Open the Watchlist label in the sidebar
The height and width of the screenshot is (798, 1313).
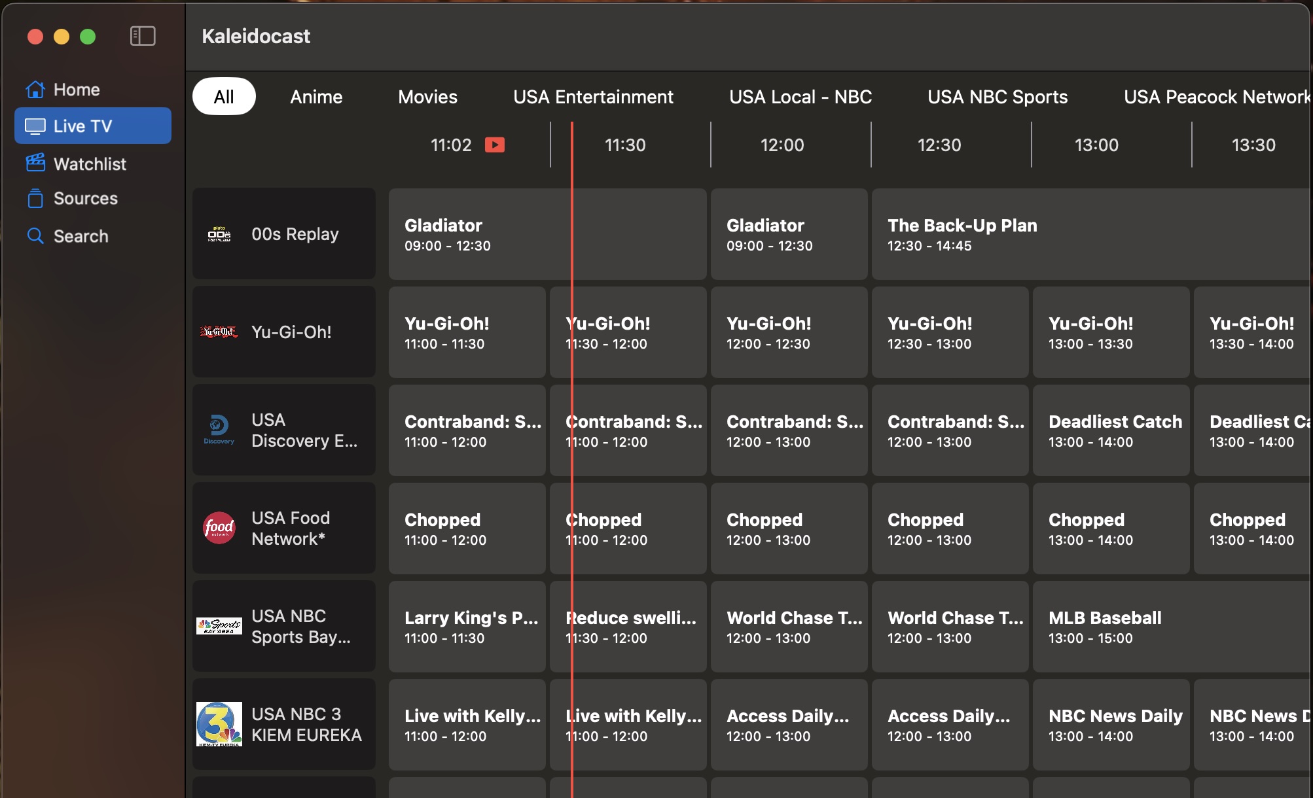tap(90, 164)
